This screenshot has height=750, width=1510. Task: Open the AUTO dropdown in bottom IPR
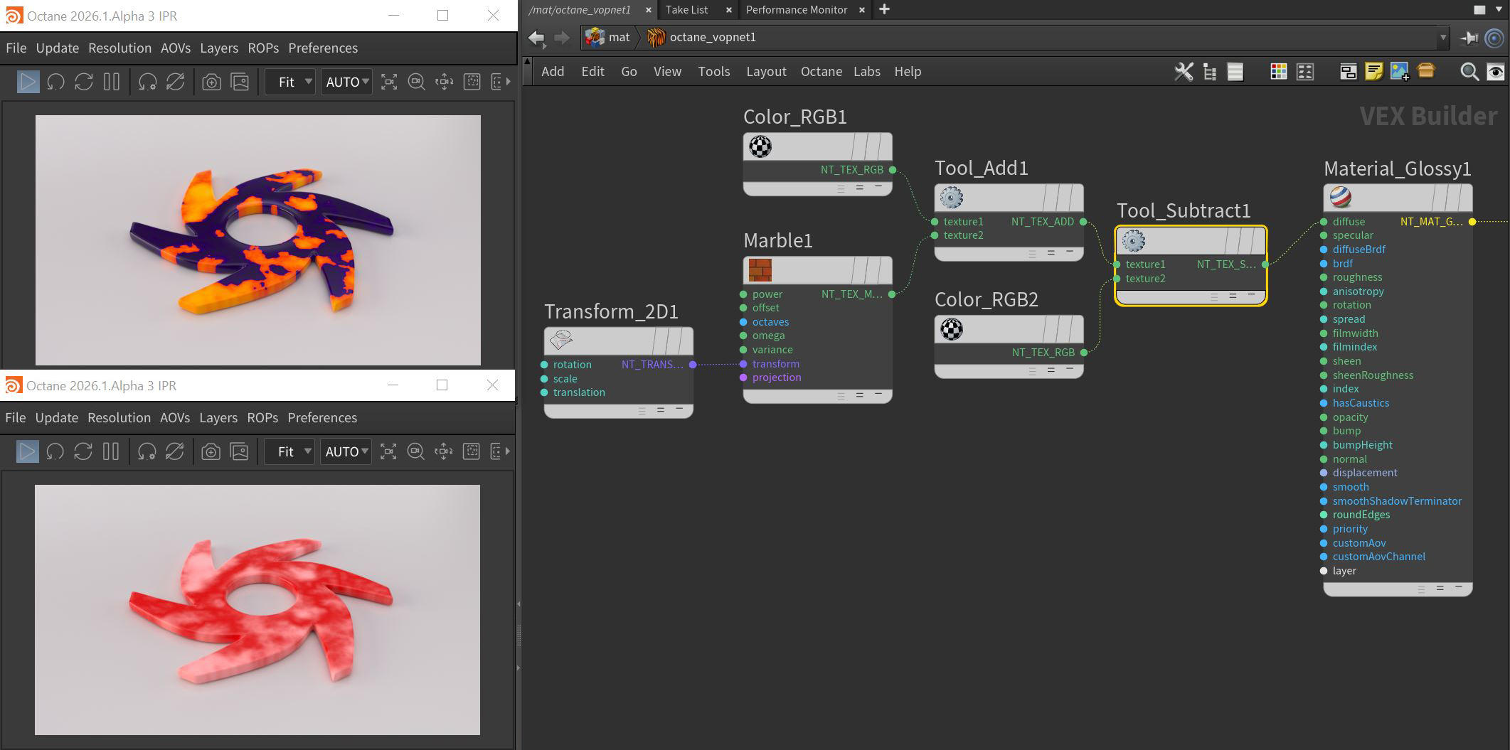(x=346, y=451)
